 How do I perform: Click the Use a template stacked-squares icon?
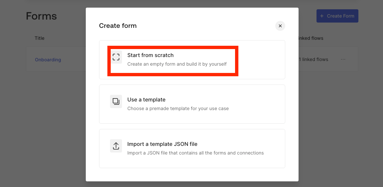tap(116, 101)
